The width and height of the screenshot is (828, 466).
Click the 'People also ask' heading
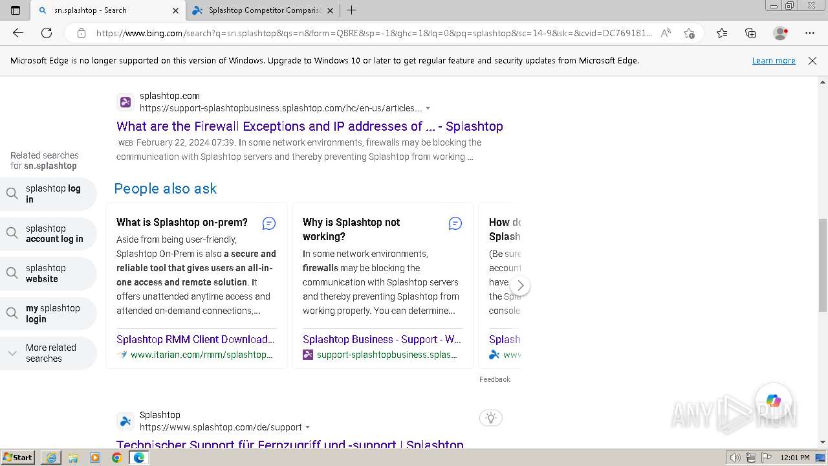point(166,188)
